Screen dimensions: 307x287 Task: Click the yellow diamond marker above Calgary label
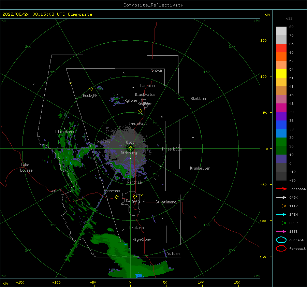click(x=135, y=197)
